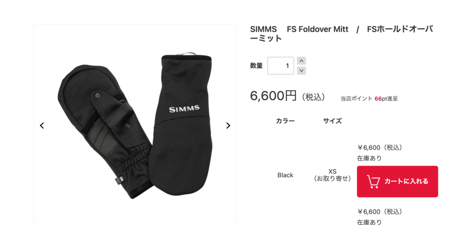Select the Black color option
This screenshot has width=451, height=225.
(x=285, y=175)
